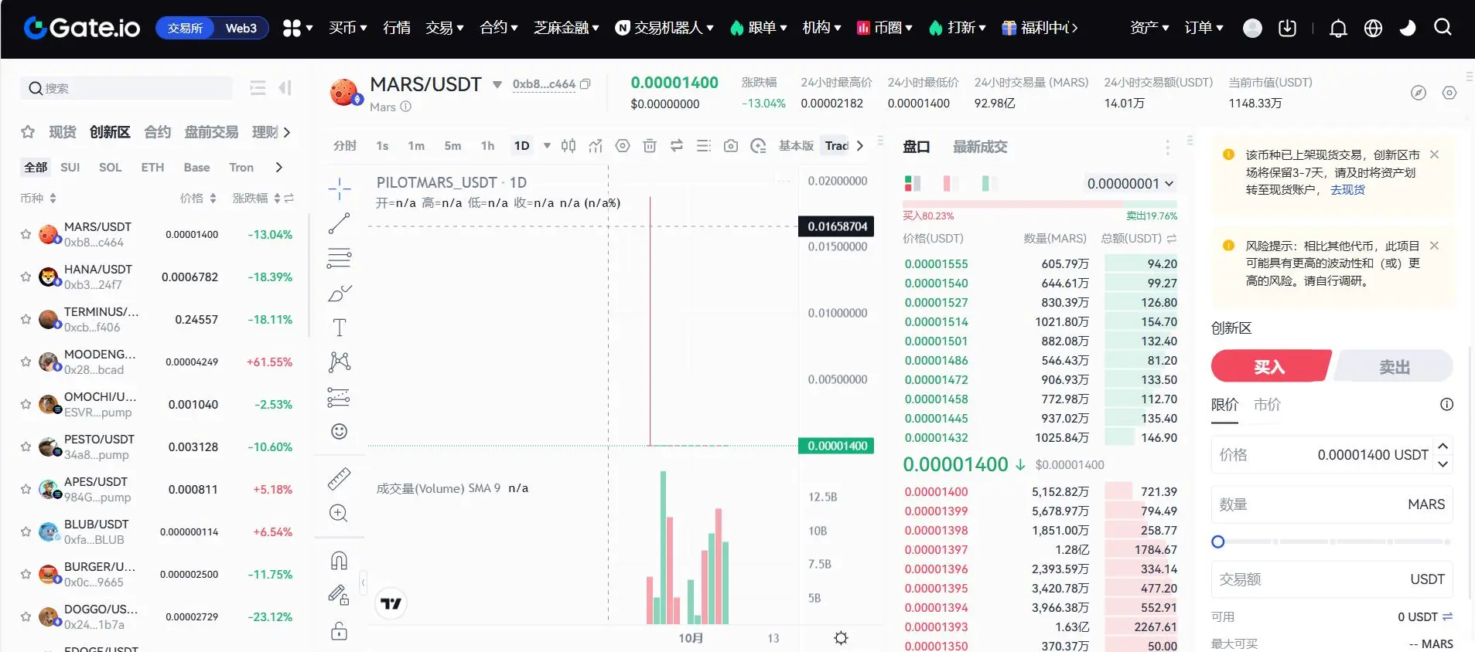
Task: Follow the 去现货 link
Action: pos(1347,190)
